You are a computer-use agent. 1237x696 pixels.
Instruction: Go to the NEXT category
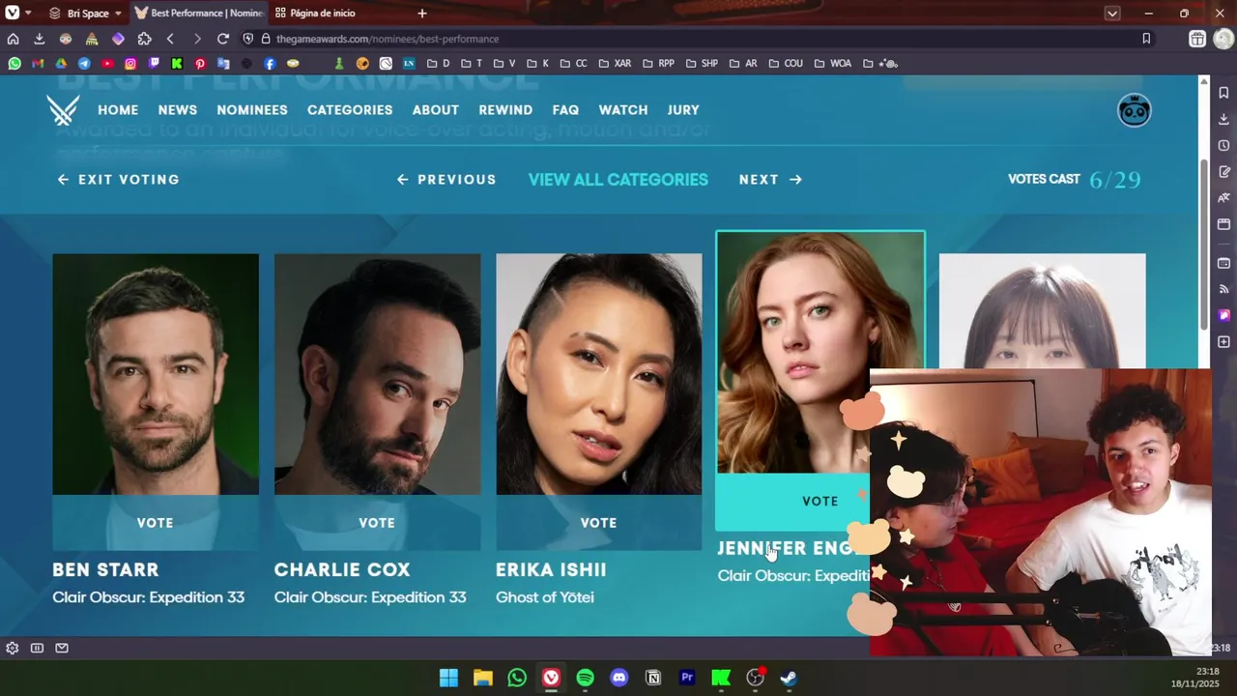click(770, 180)
